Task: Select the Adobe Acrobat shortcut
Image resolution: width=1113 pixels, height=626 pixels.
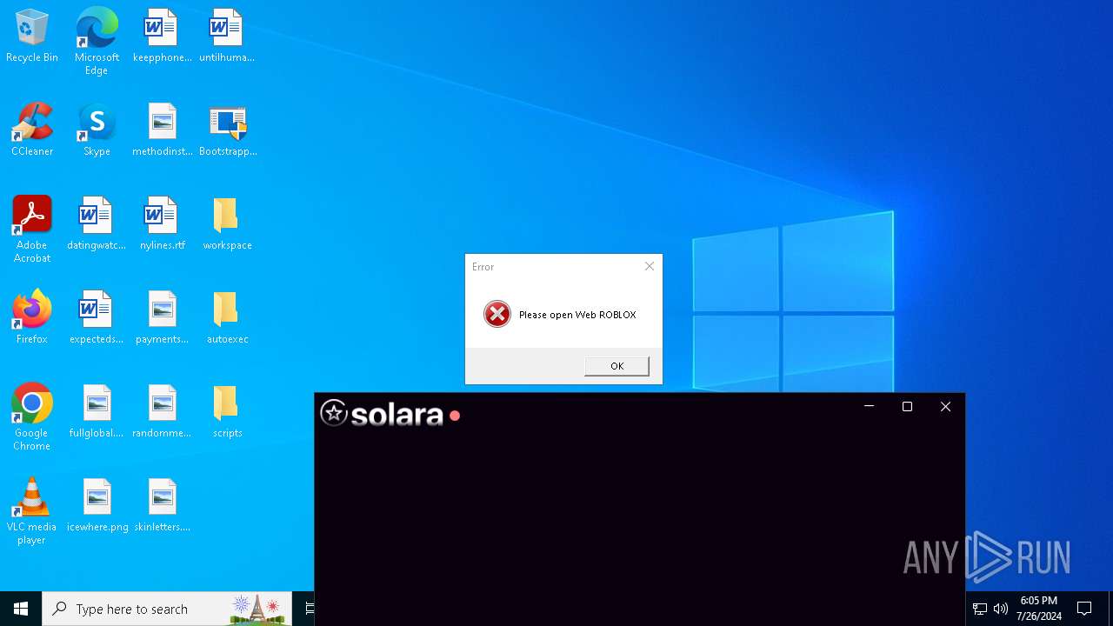Action: pos(32,229)
